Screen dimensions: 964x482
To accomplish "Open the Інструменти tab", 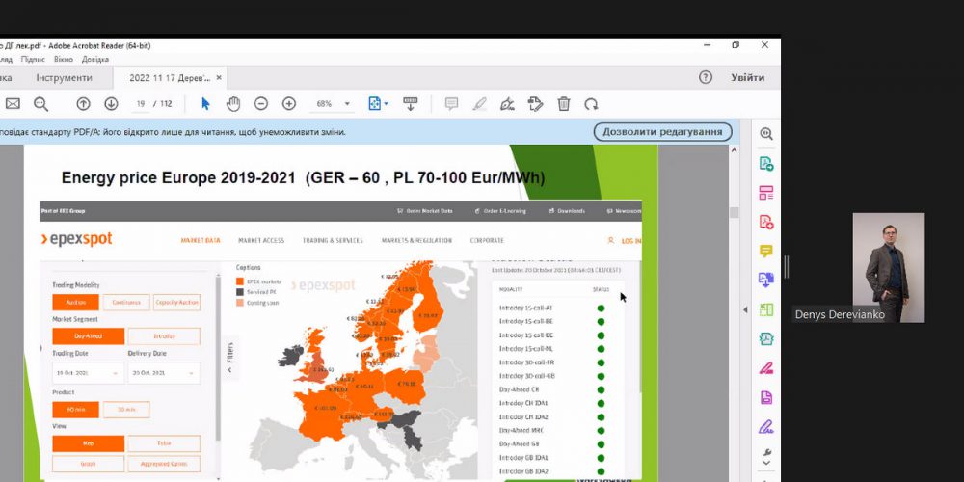I will pos(65,77).
